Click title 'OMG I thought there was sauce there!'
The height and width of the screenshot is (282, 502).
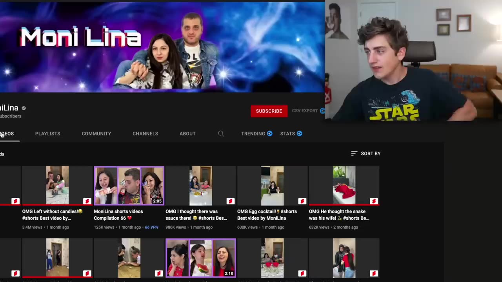(x=196, y=215)
